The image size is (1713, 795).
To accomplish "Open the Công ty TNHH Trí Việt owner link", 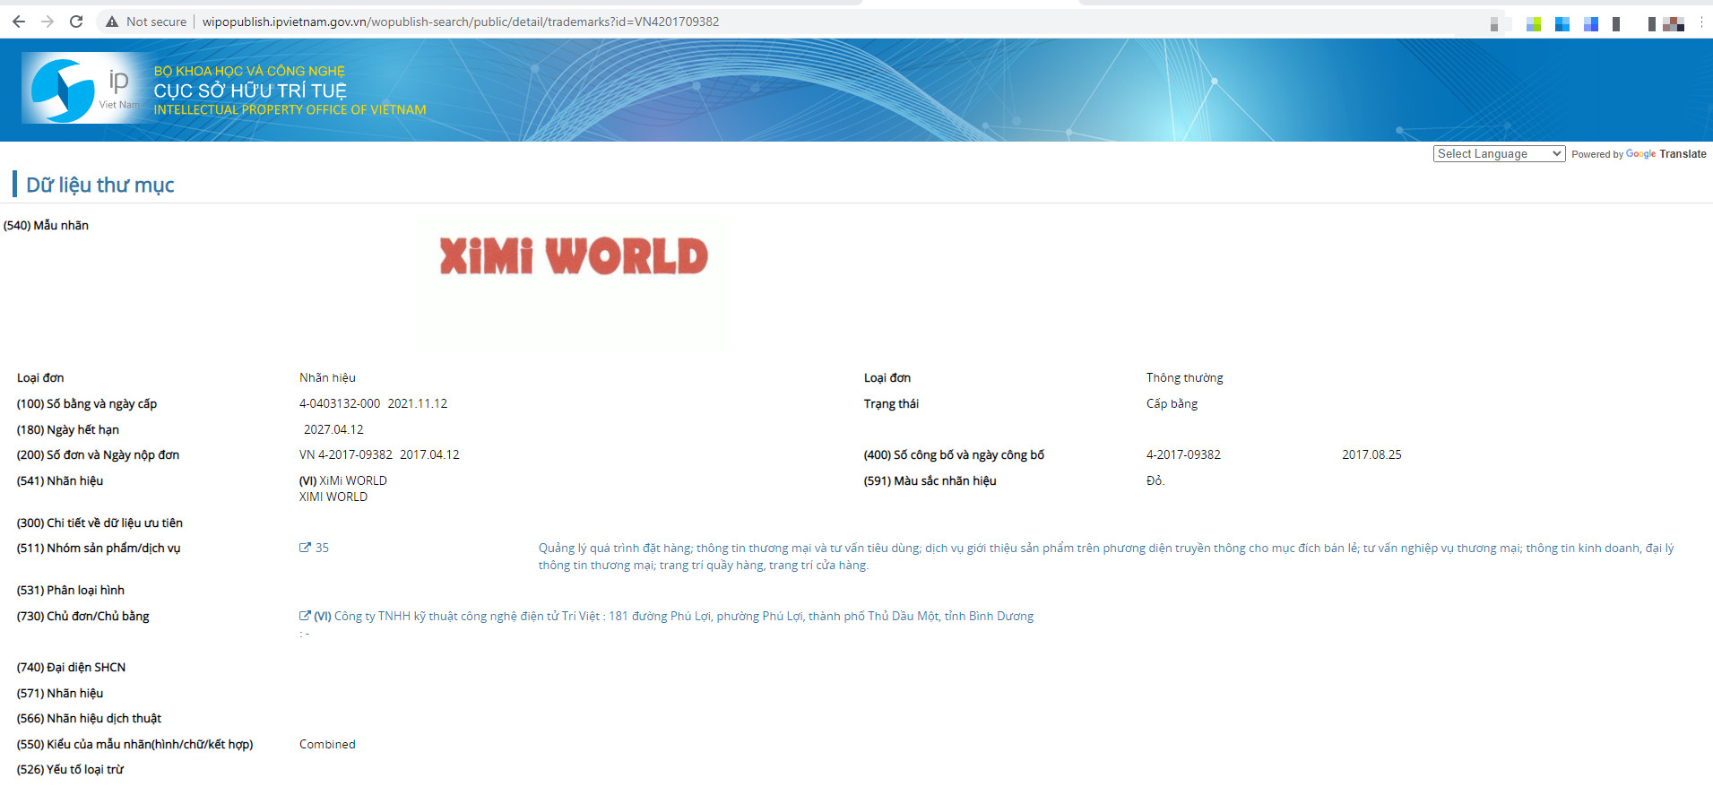I will (682, 616).
